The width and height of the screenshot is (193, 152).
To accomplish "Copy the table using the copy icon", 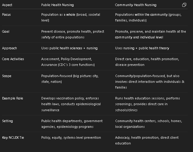I will click(x=184, y=5).
